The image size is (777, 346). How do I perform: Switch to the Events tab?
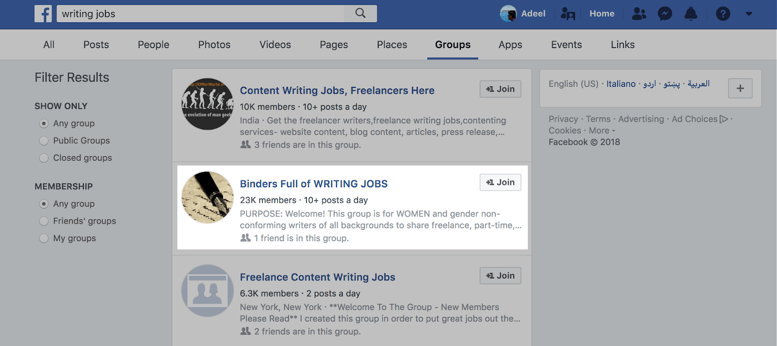[566, 45]
